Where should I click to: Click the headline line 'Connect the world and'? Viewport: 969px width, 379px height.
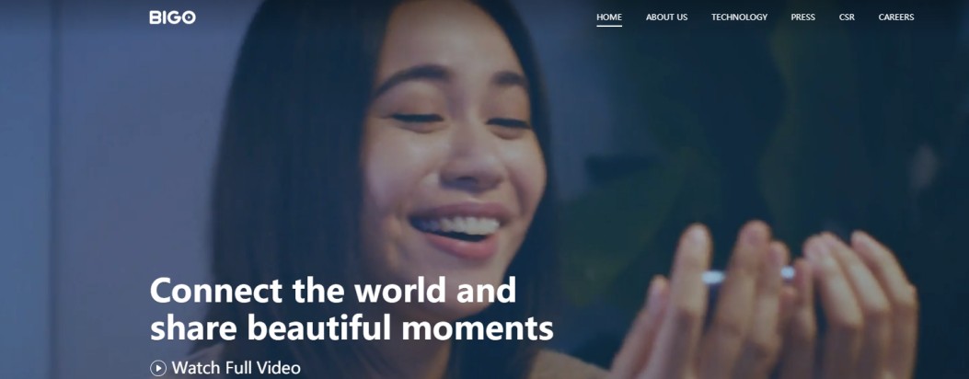pos(333,290)
